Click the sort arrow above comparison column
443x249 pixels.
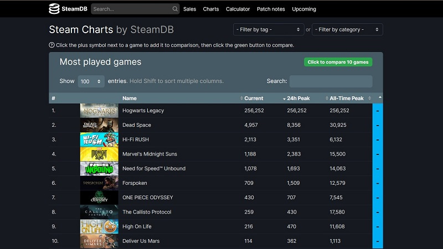(x=380, y=97)
